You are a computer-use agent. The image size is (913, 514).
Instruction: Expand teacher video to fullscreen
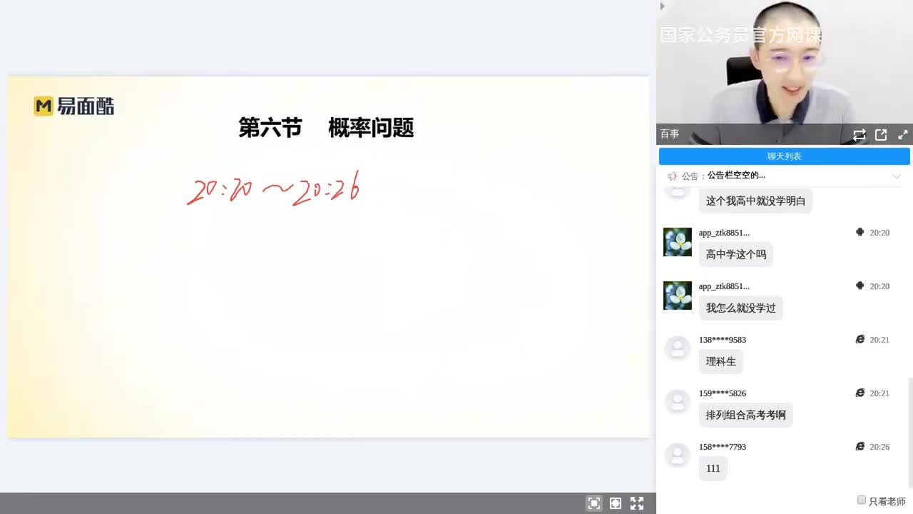pyautogui.click(x=902, y=134)
